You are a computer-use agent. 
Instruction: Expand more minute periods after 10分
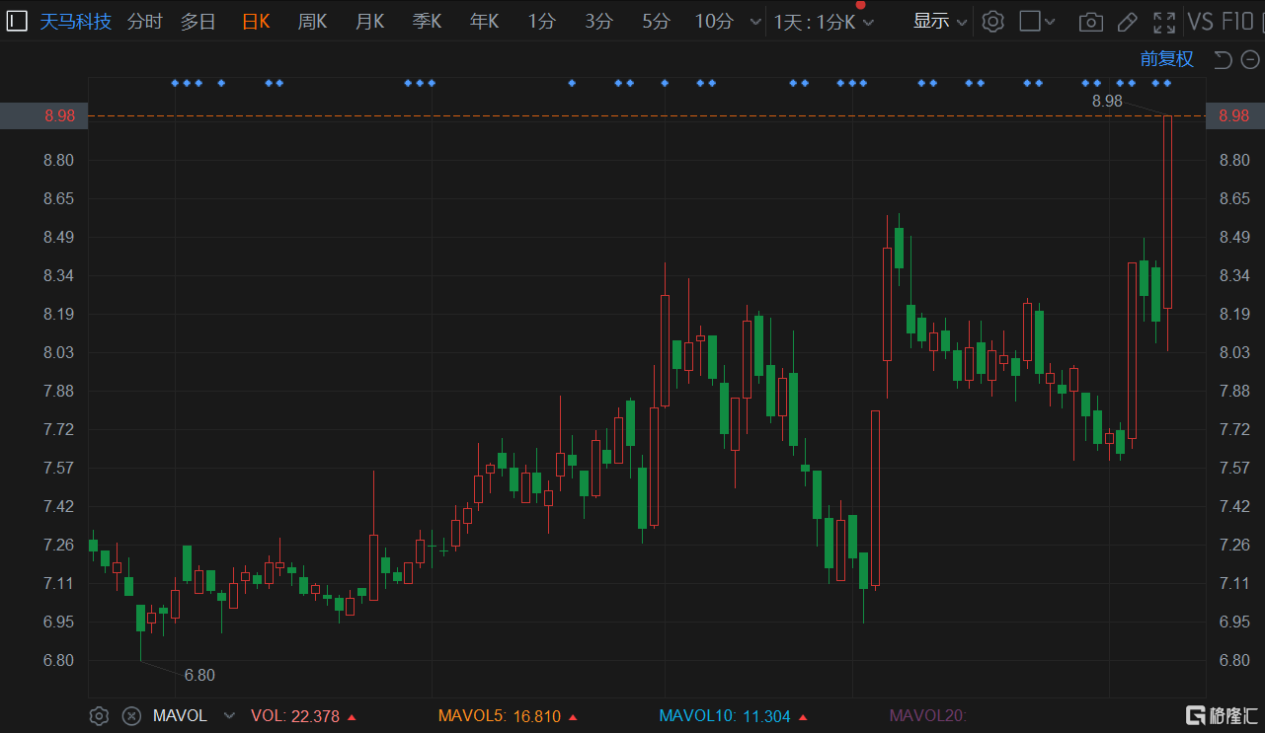(x=755, y=22)
